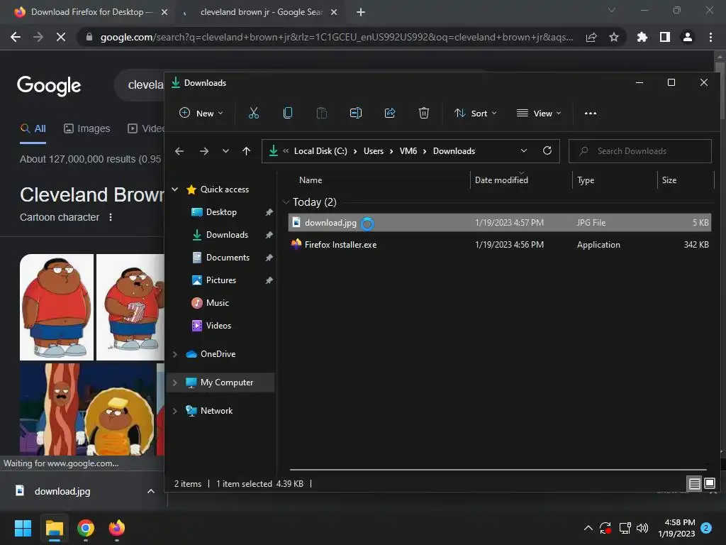Sort by Date modified column header
The height and width of the screenshot is (545, 726).
pyautogui.click(x=501, y=180)
